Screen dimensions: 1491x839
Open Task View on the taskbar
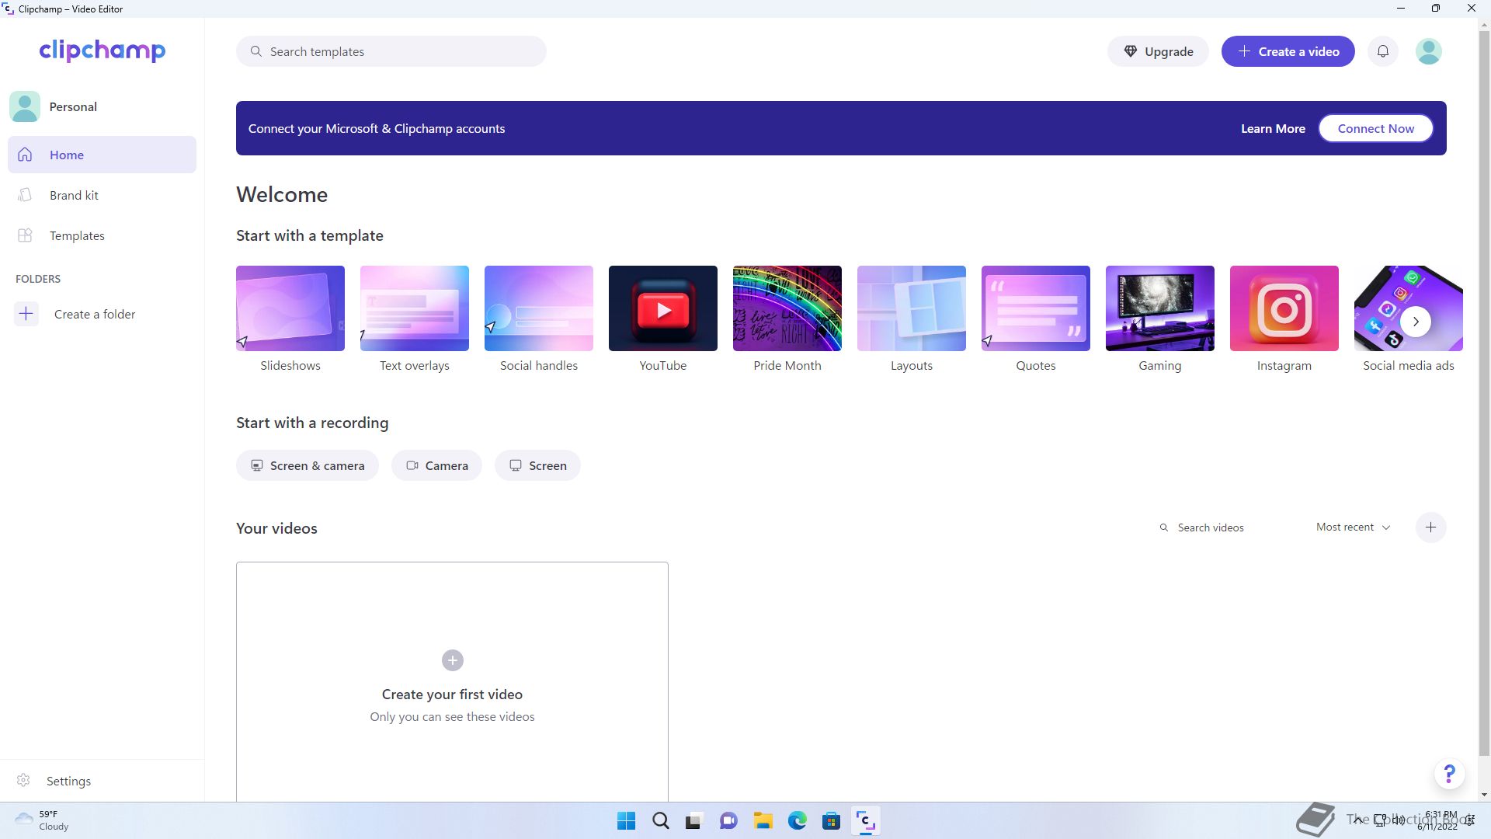(694, 821)
